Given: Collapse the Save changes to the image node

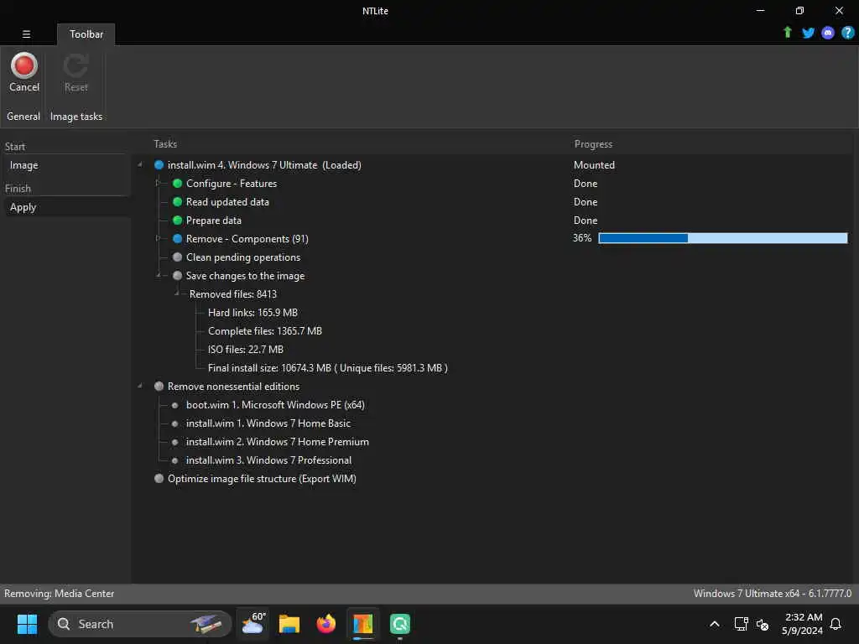Looking at the screenshot, I should tap(158, 275).
